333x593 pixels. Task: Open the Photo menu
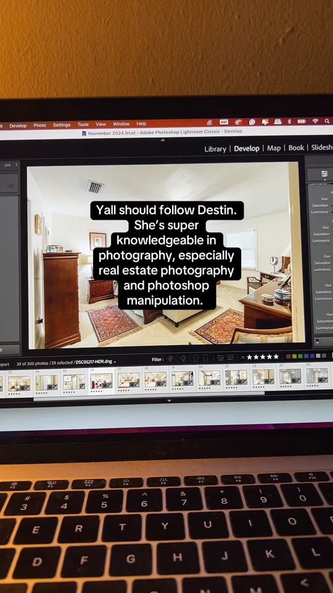39,125
